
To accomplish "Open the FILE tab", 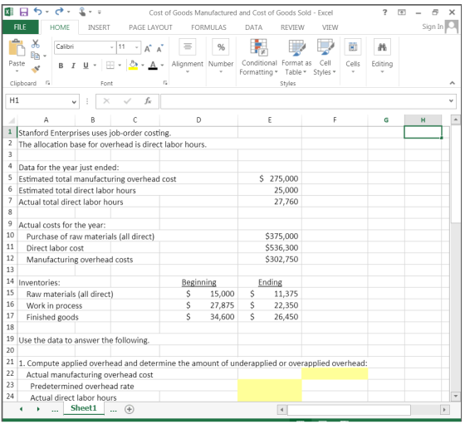I will [x=20, y=27].
